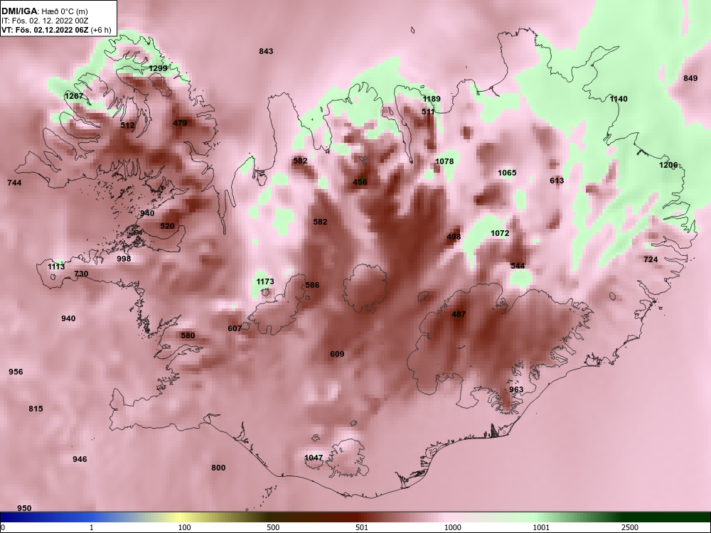
Task: Click the 0 label on the color scale
Action: (3, 527)
